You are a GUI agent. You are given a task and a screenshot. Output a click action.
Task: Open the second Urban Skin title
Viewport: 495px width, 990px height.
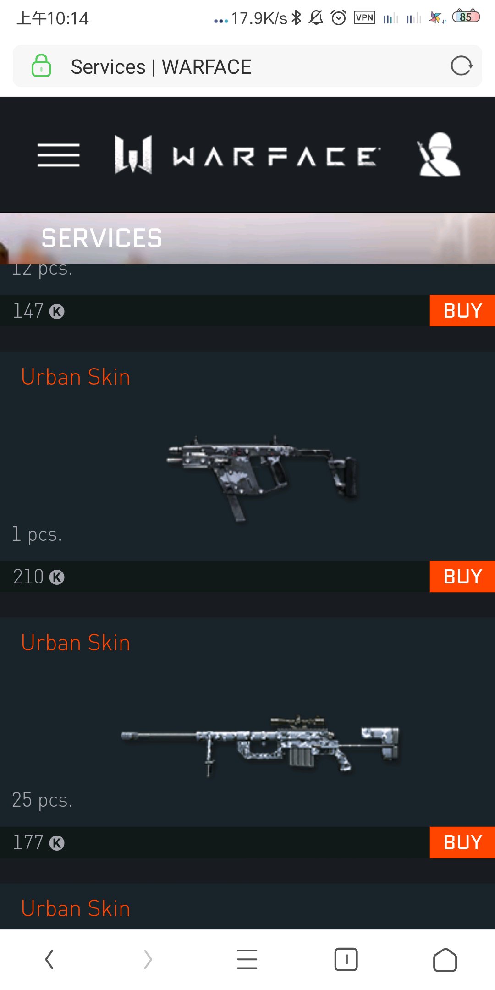(76, 643)
